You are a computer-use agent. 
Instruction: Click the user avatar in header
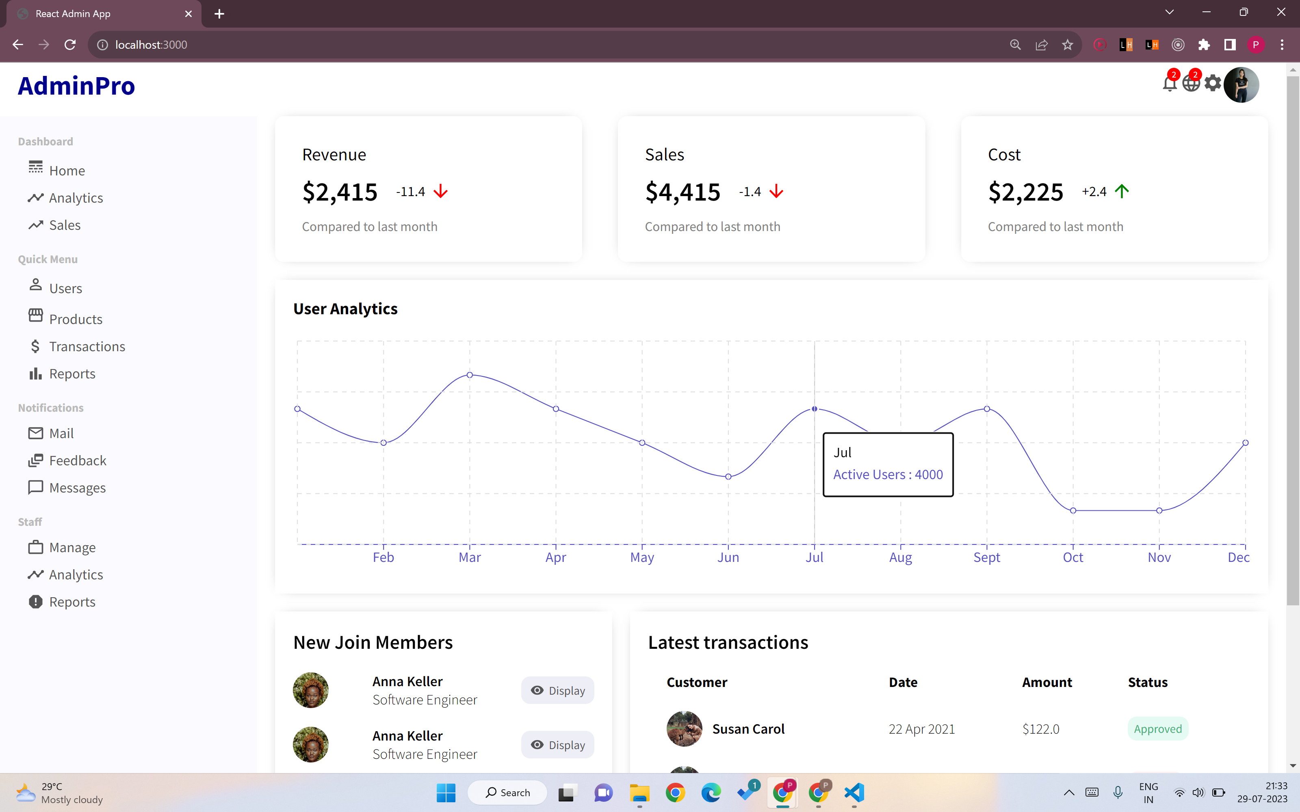pyautogui.click(x=1241, y=85)
